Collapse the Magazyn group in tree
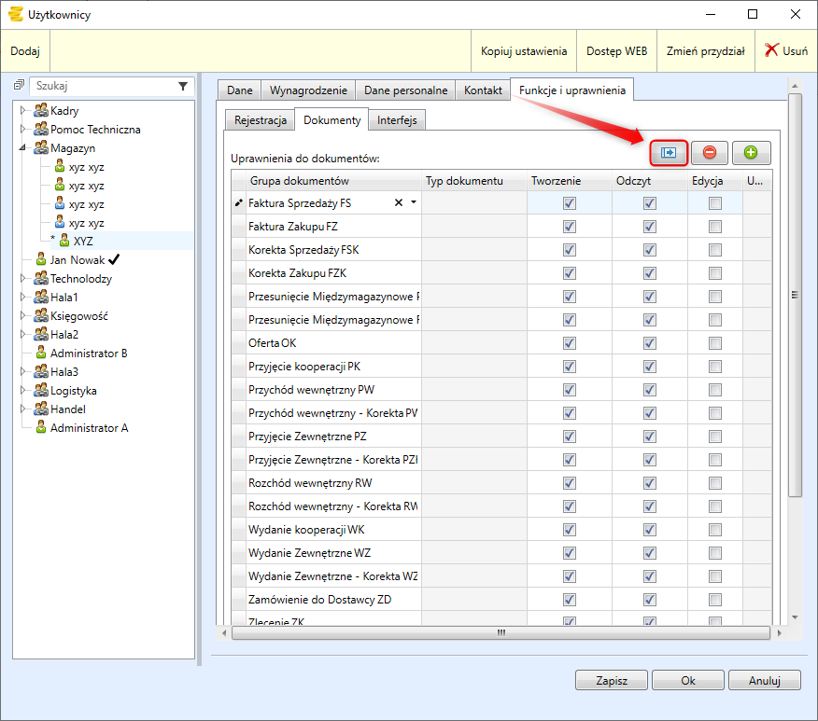818x721 pixels. tap(22, 148)
